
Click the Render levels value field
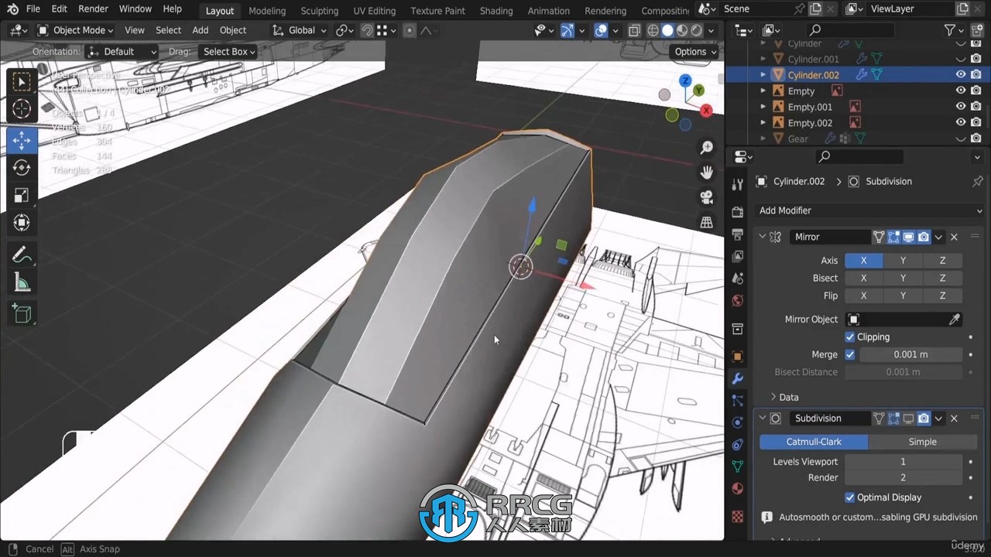pos(903,477)
